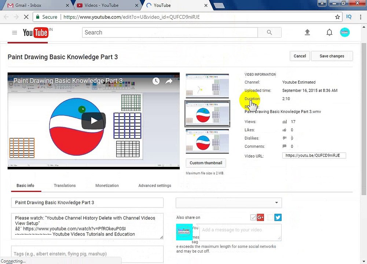This screenshot has width=367, height=264.
Task: Play the video preview
Action: (x=93, y=121)
